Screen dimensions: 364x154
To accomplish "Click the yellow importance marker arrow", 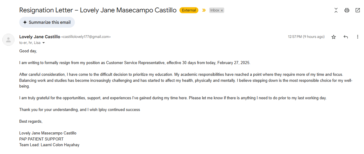I will pos(204,10).
